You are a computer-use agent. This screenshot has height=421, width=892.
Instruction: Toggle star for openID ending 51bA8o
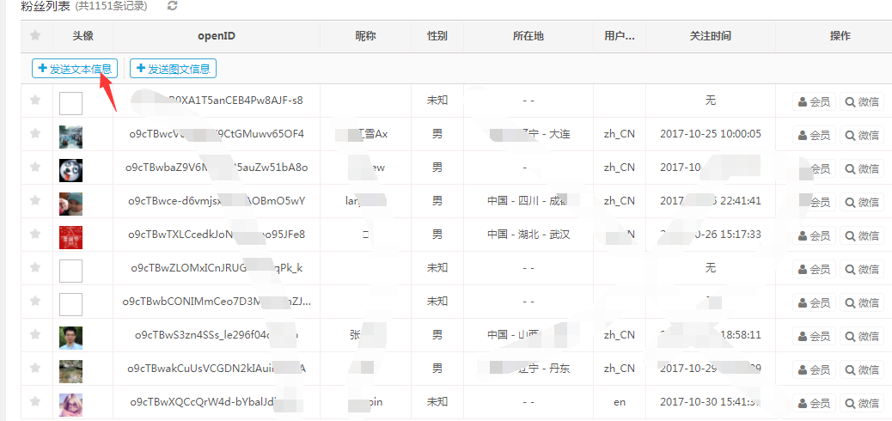click(35, 168)
